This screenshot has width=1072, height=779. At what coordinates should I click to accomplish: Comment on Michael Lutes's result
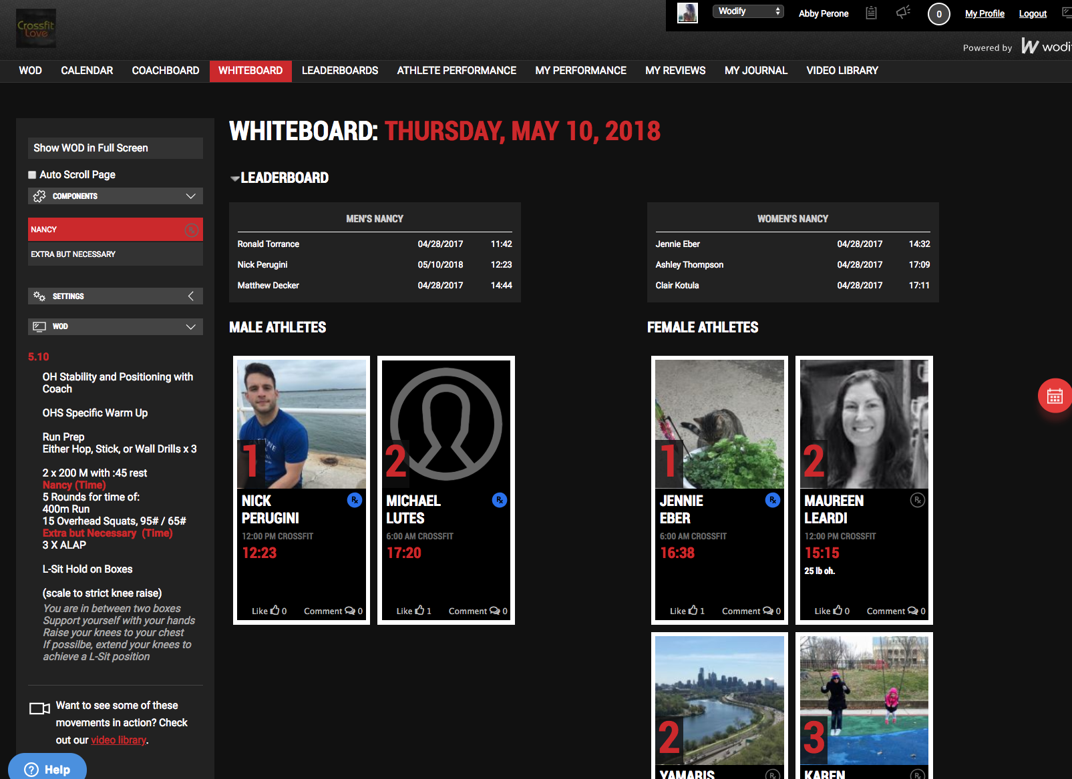point(478,611)
